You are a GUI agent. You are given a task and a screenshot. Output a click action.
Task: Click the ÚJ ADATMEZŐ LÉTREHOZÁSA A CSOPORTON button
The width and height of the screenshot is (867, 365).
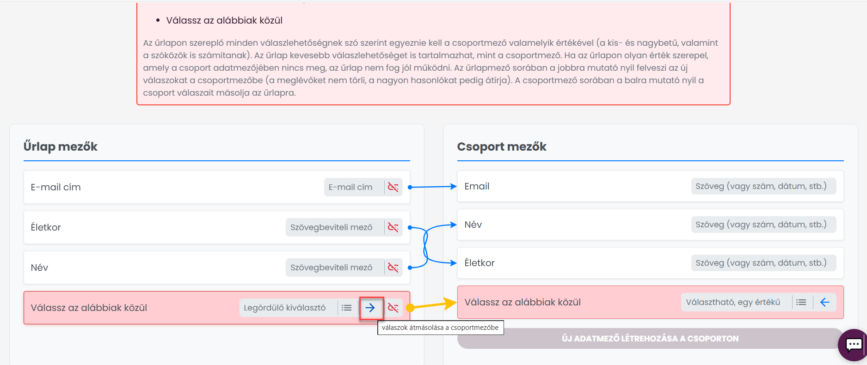click(650, 338)
